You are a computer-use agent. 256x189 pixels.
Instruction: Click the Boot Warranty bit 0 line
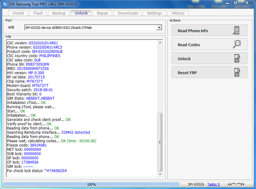(x=24, y=94)
